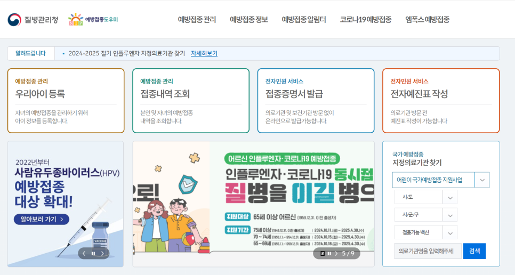
Task: Open the 우리아이 등록 card
Action: tap(66, 101)
